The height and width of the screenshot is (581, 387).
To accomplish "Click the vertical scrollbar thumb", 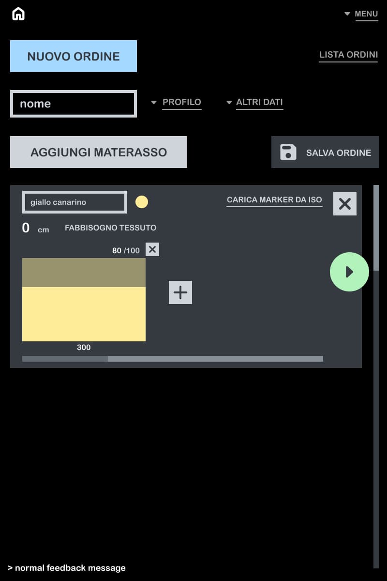I will pyautogui.click(x=376, y=228).
